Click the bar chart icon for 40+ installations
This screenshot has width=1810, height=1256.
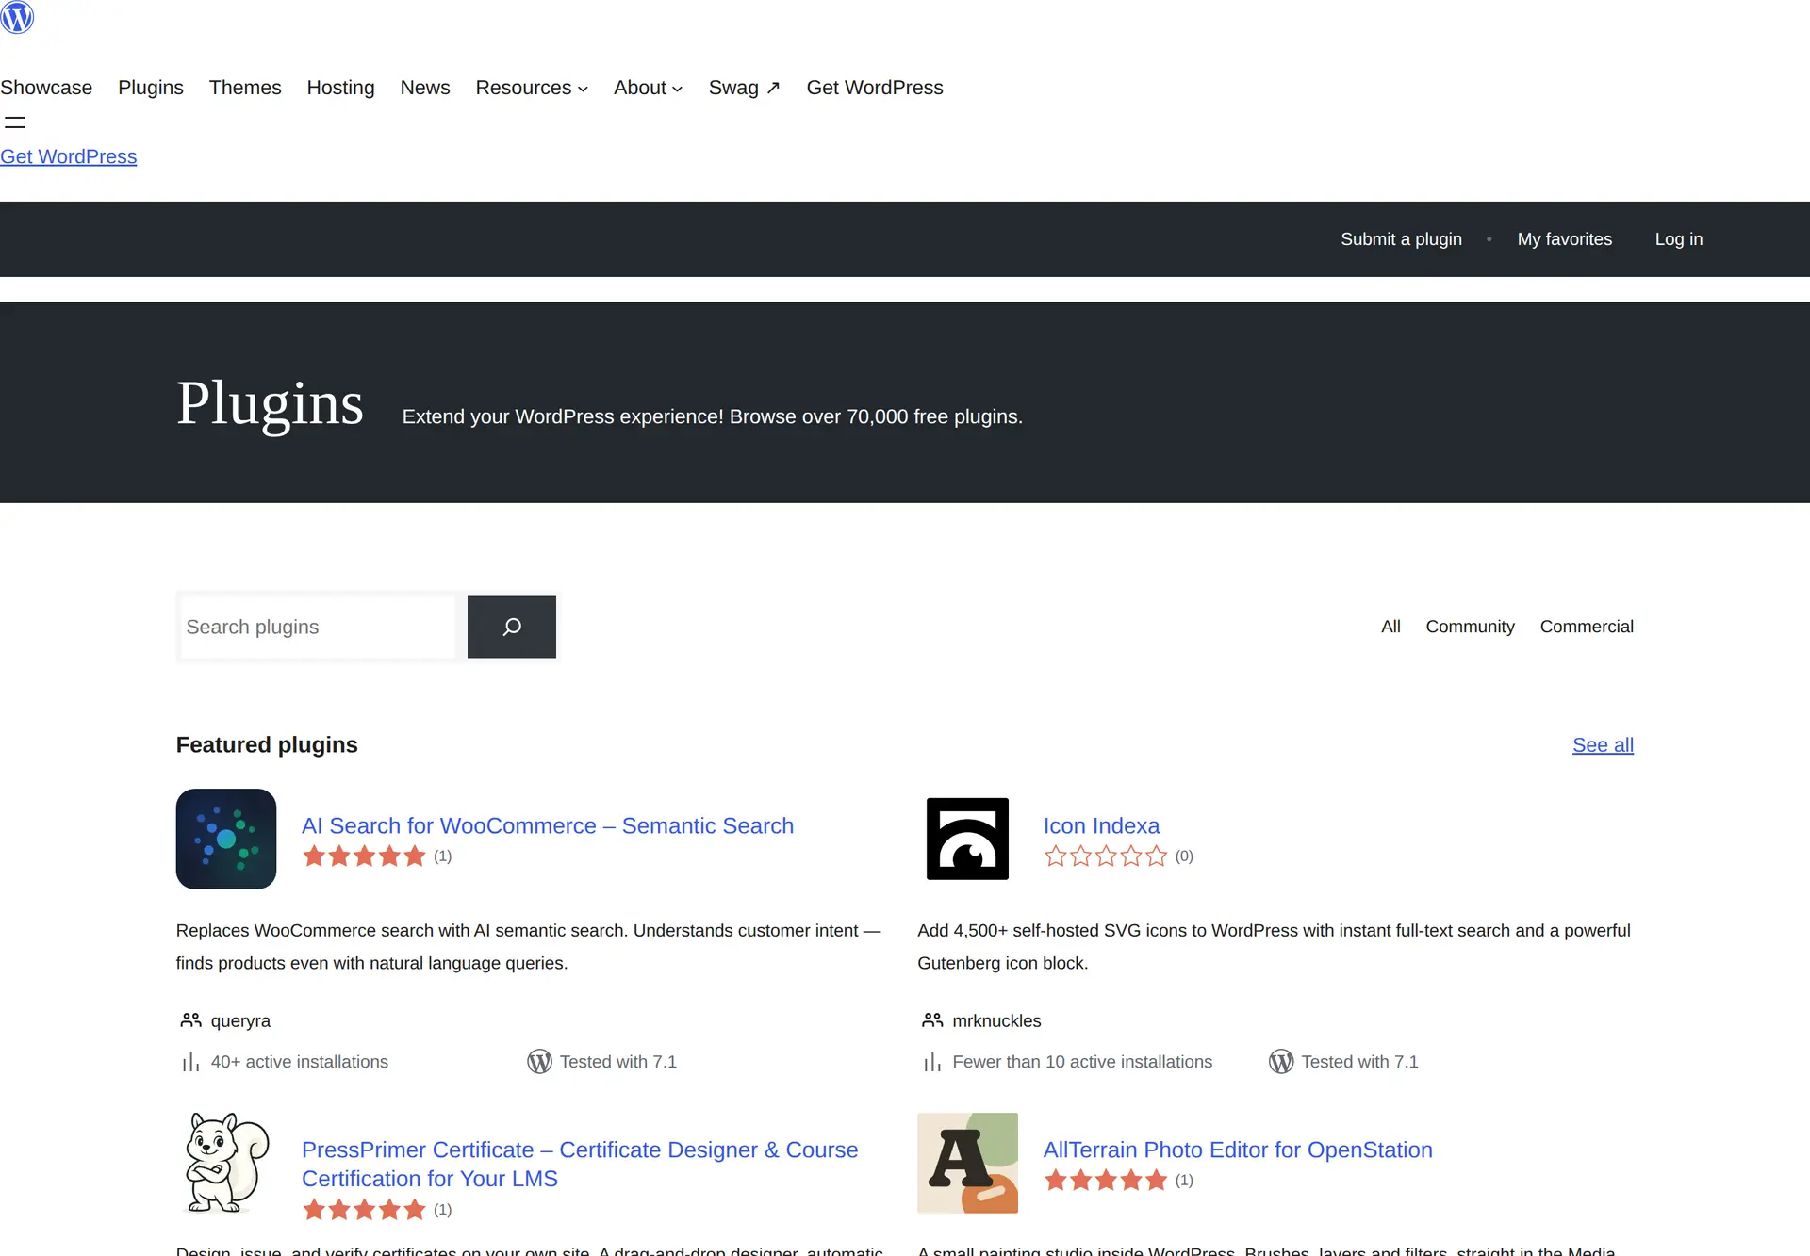(190, 1062)
